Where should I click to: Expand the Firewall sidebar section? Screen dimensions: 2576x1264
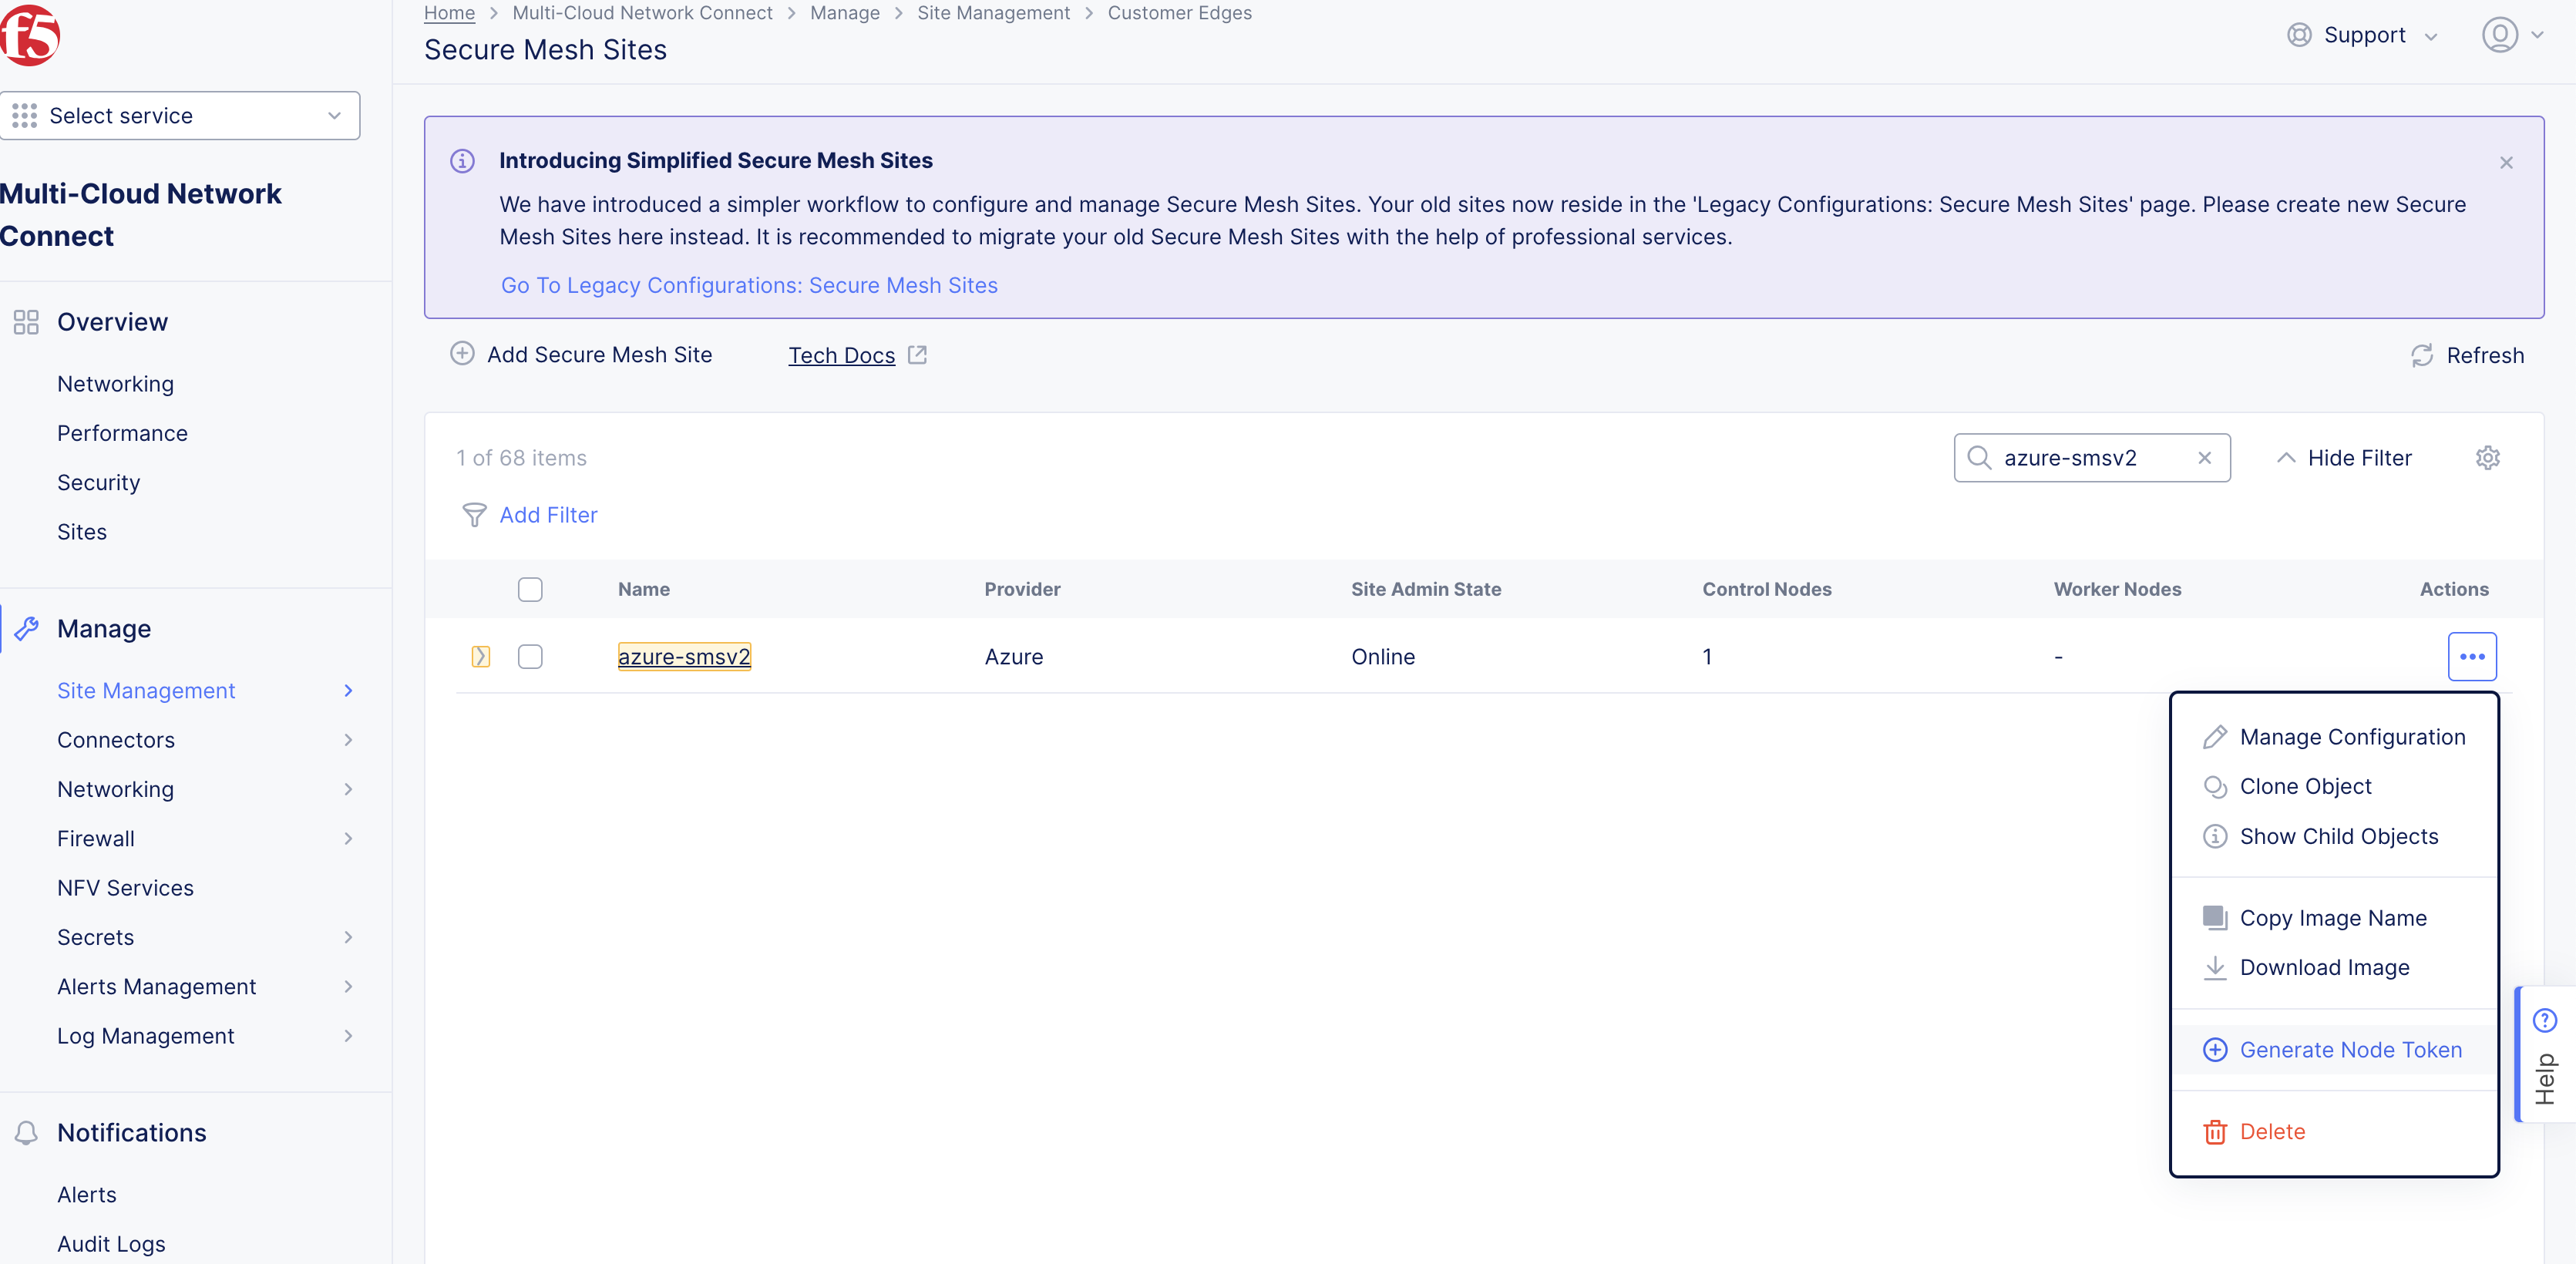tap(348, 838)
